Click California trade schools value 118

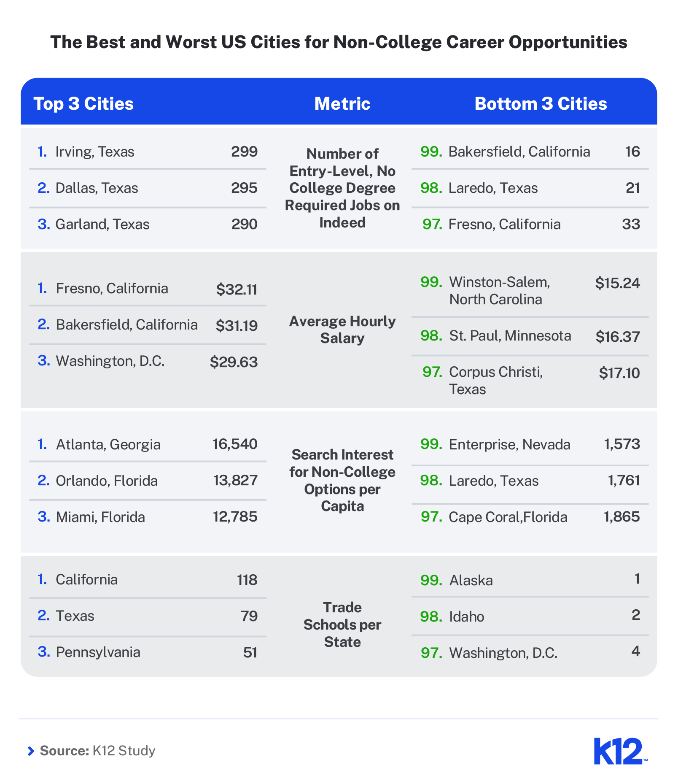247,579
